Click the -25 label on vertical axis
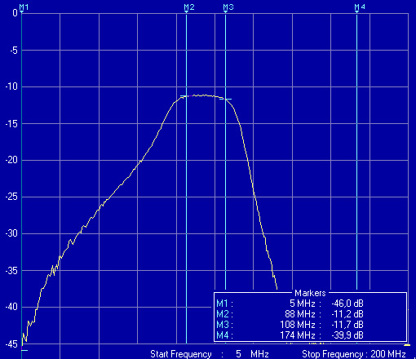 [x=11, y=197]
